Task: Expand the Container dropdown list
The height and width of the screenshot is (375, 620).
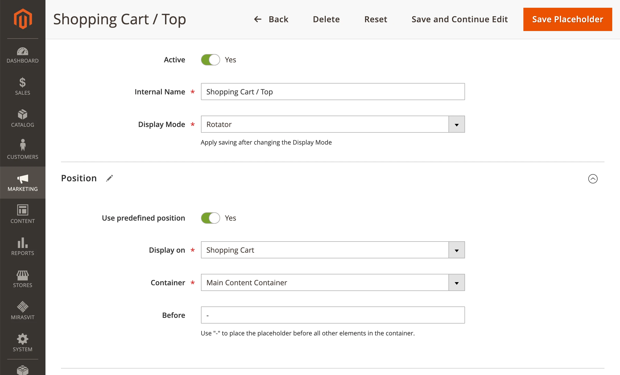Action: [456, 283]
